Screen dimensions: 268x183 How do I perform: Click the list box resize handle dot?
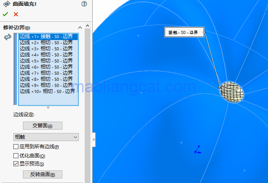point(48,108)
